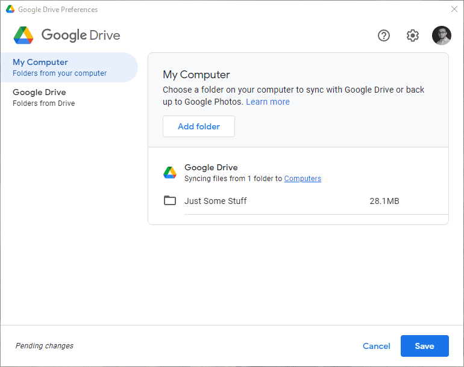Viewport: 464px width, 367px height.
Task: Click the Add folder button
Action: pyautogui.click(x=199, y=126)
